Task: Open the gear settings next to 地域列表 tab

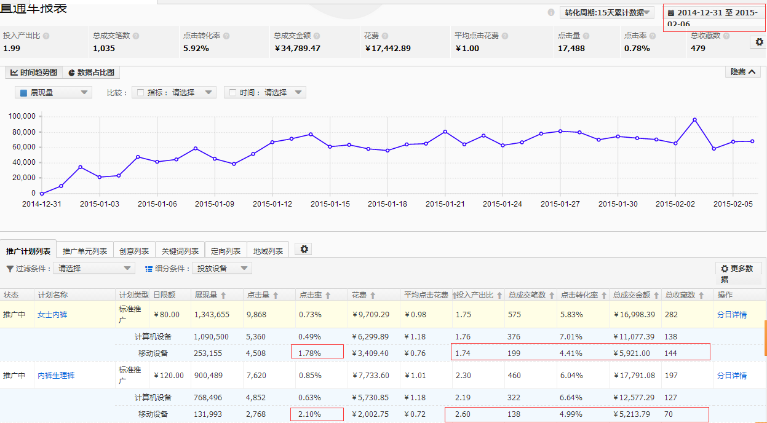Action: pos(304,249)
